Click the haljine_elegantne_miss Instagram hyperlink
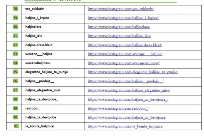Screen dimensions: 204x136 point(129,90)
